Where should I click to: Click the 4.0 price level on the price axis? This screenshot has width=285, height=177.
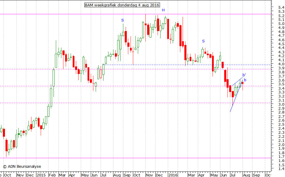coord(281,64)
